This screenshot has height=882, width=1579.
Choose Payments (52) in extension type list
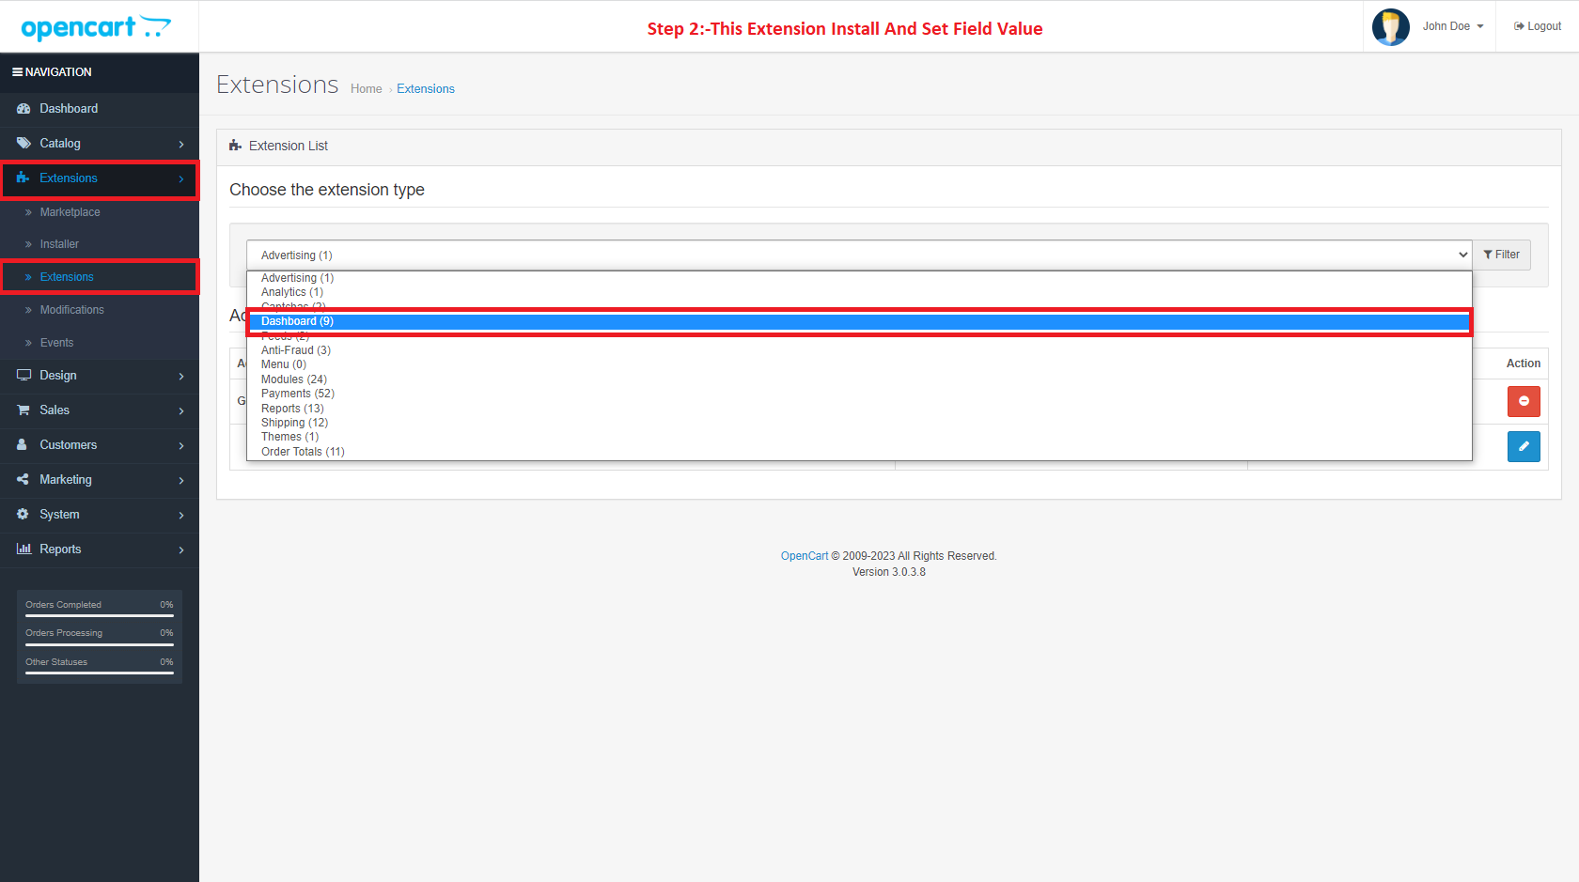[297, 394]
